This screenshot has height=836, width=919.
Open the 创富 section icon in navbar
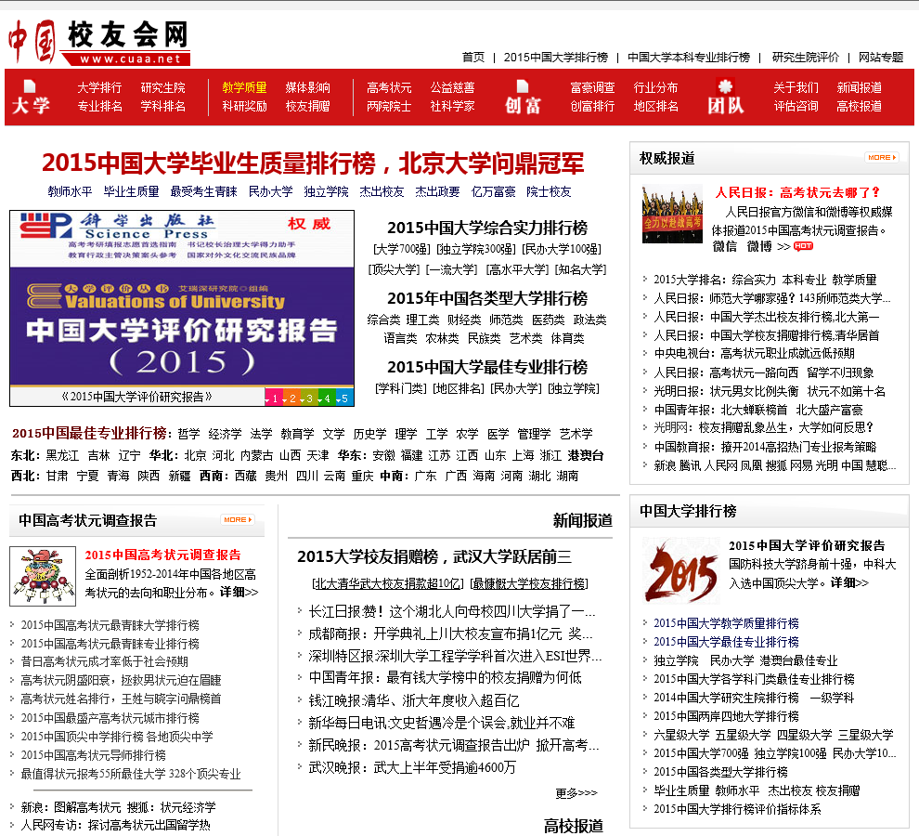click(523, 98)
